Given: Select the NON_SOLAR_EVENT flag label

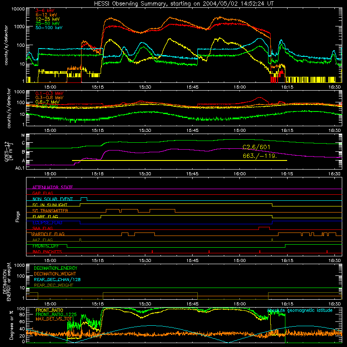Looking at the screenshot, I should click(52, 199).
